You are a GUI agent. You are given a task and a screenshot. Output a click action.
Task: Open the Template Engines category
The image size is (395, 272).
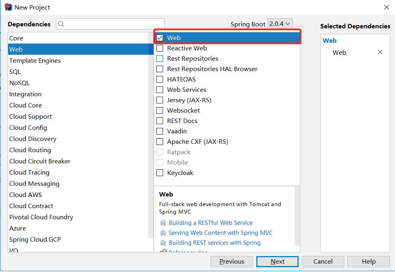[78, 60]
